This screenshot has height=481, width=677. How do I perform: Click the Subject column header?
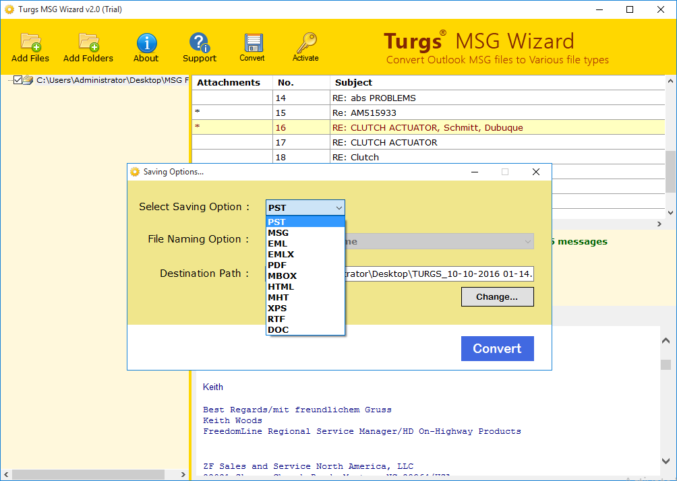pos(498,82)
